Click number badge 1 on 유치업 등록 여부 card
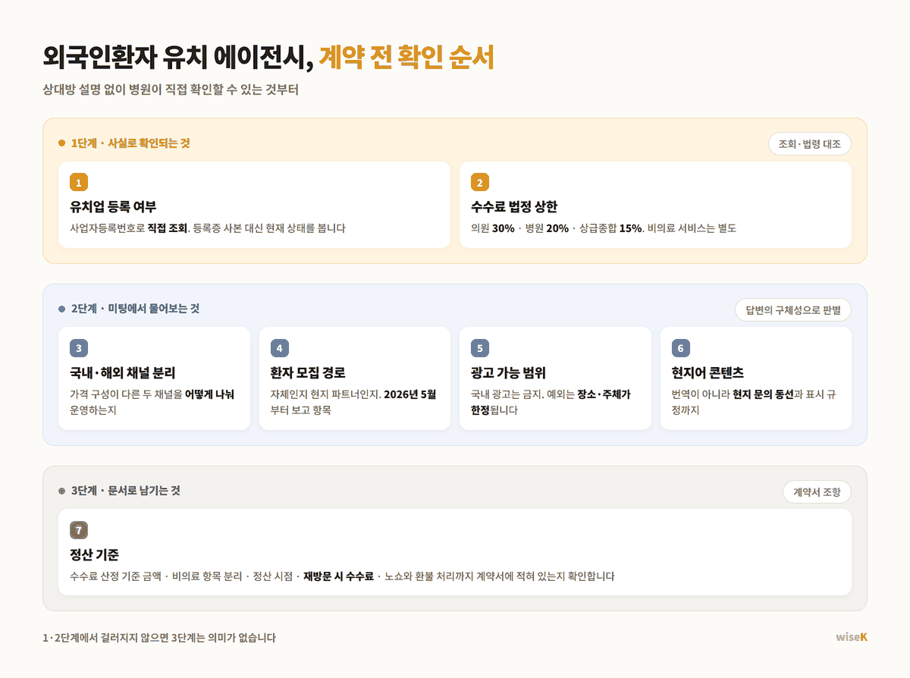Screen dimensions: 910x678 (x=79, y=182)
